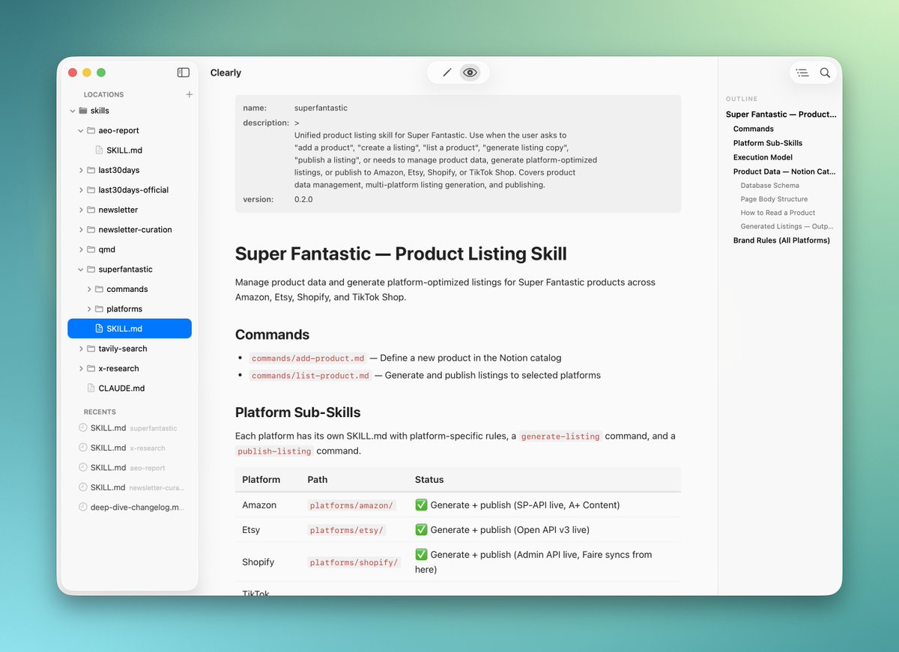This screenshot has width=899, height=652.
Task: Click the commands/list-product.md code text
Action: (x=310, y=376)
